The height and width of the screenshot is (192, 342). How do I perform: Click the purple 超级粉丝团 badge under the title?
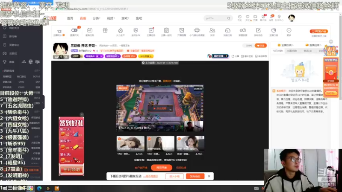pos(112,56)
